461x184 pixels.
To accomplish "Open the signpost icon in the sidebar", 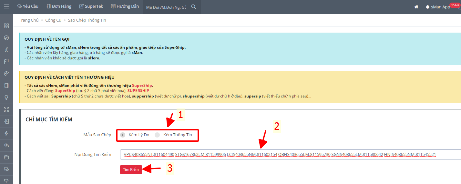I will click(6, 180).
